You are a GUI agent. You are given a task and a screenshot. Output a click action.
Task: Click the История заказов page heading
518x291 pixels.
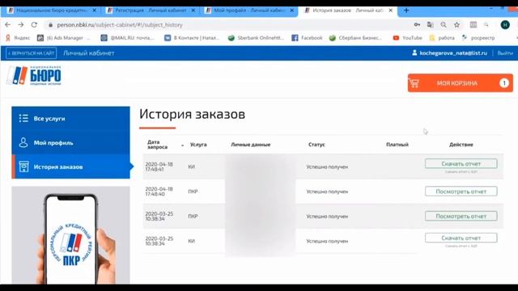pyautogui.click(x=192, y=114)
